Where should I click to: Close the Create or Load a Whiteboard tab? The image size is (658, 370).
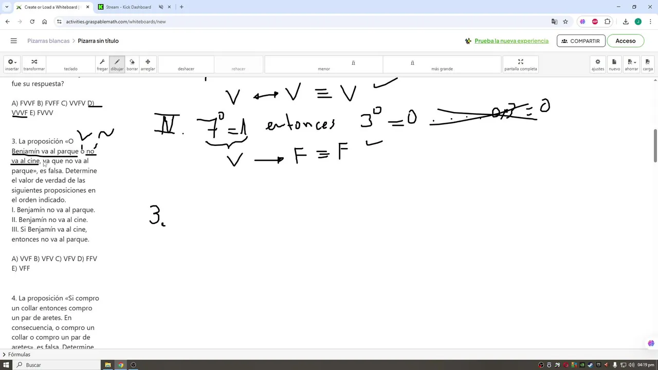tap(87, 7)
